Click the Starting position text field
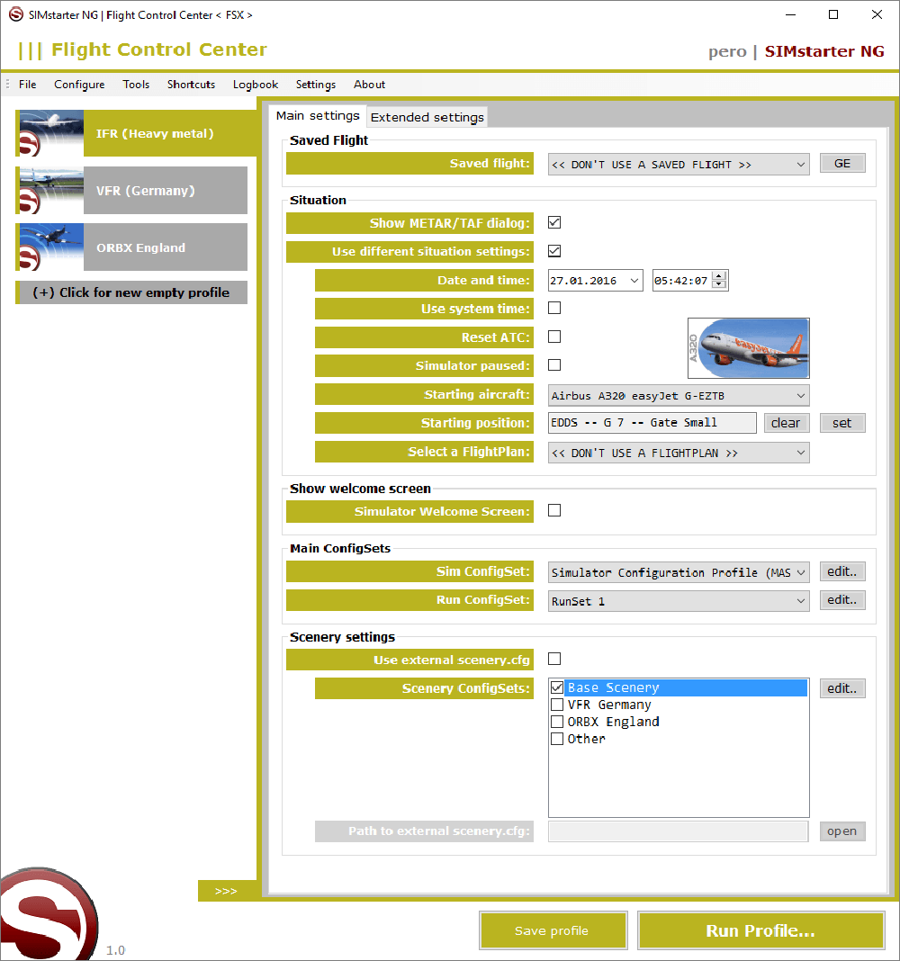The image size is (900, 961). [x=652, y=423]
